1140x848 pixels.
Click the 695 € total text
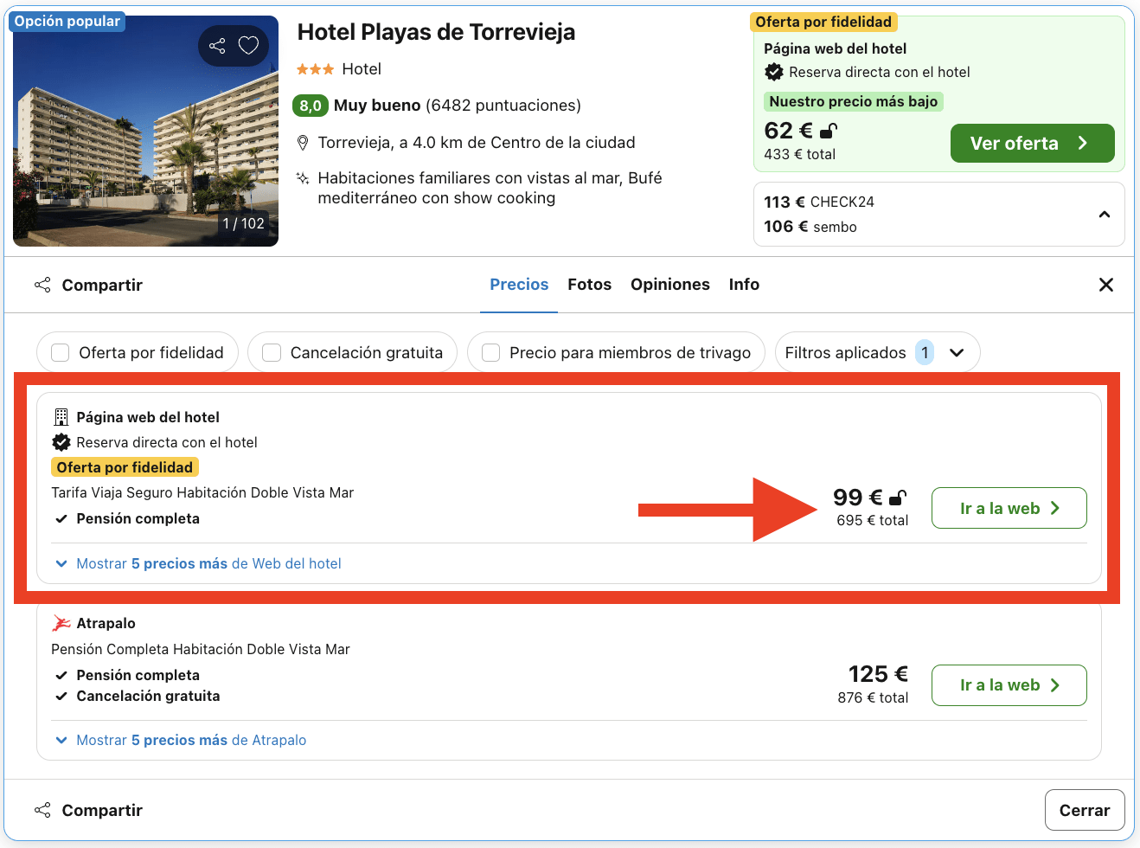click(873, 520)
